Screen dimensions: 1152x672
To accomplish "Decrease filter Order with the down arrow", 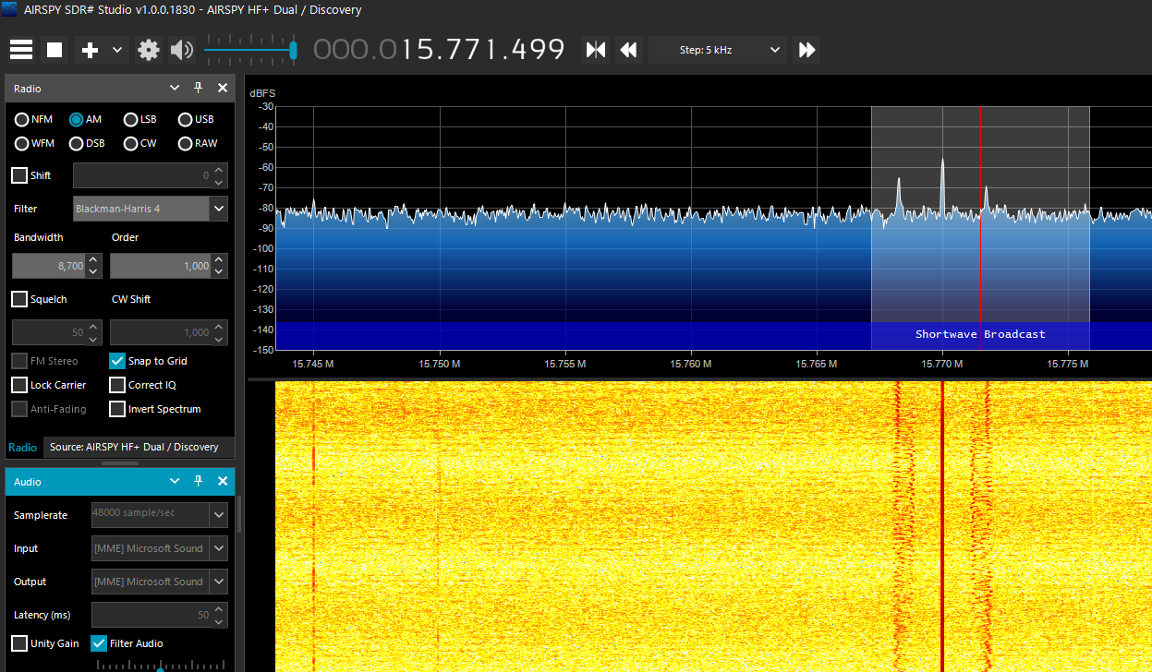I will (x=219, y=272).
